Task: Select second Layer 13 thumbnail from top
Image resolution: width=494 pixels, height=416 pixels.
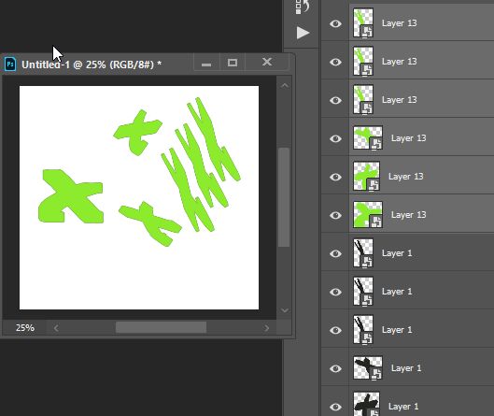Action: (x=363, y=61)
